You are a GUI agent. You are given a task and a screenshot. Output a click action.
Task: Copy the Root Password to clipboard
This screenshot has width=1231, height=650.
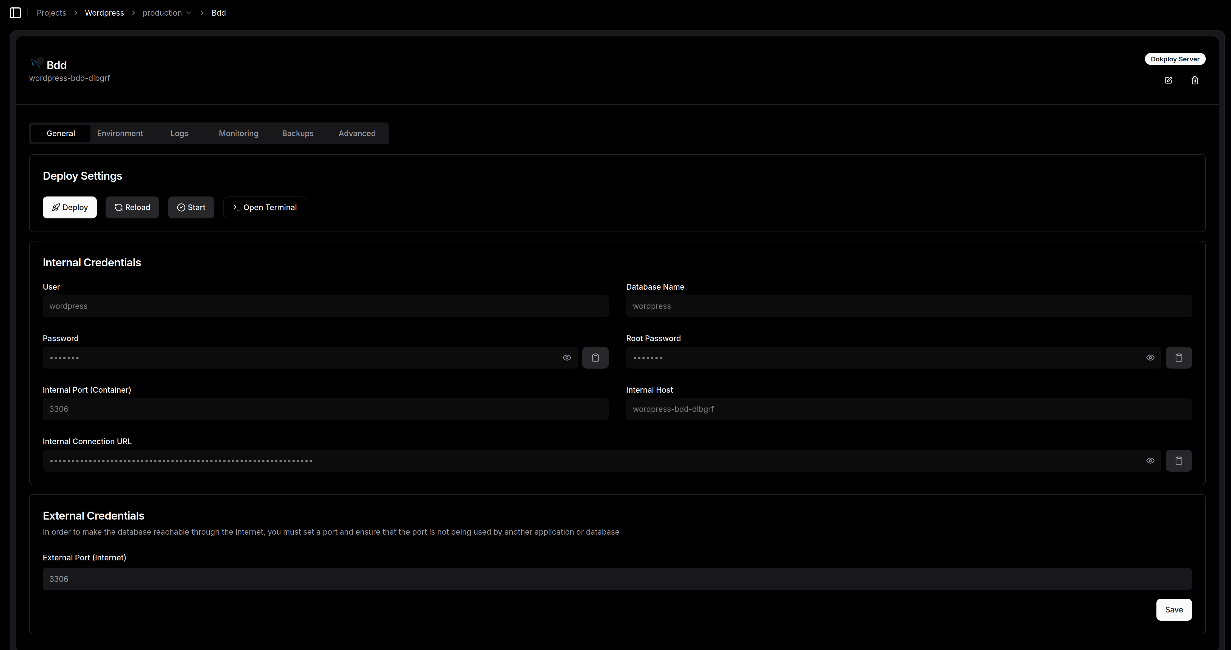(1178, 358)
